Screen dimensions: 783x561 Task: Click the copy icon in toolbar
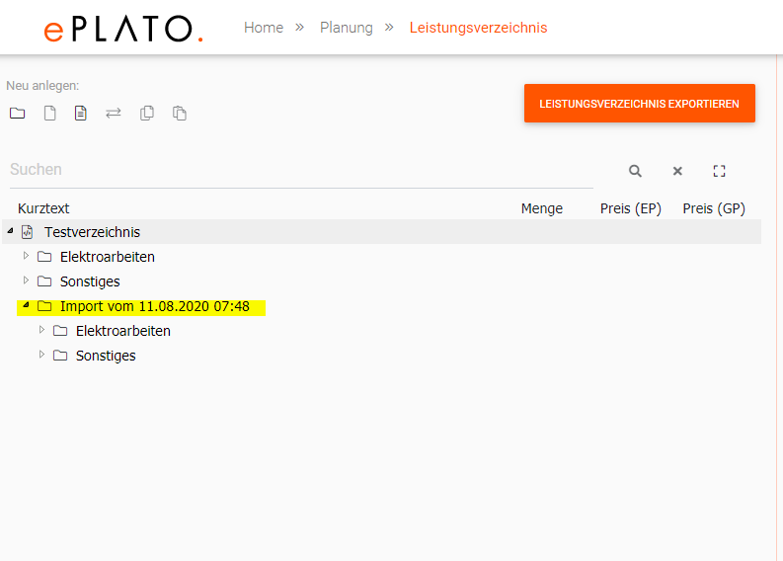pos(147,114)
